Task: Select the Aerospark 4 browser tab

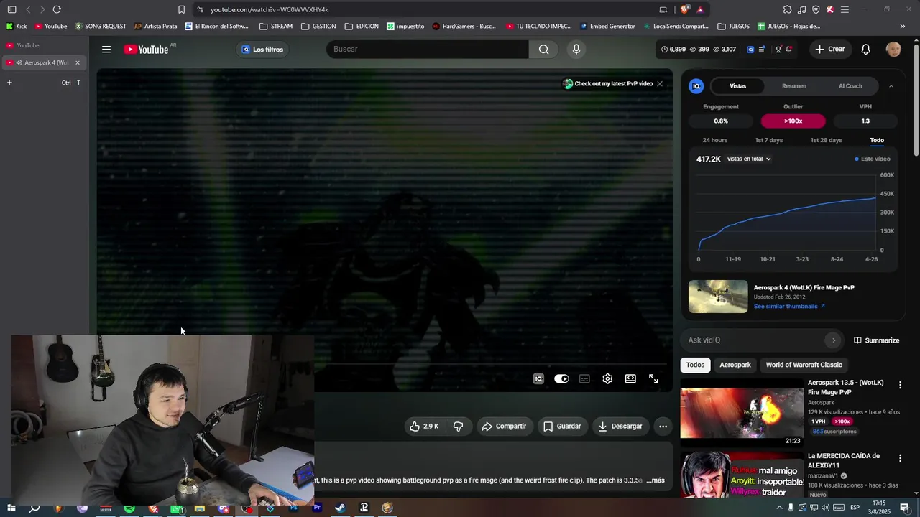Action: [x=42, y=62]
